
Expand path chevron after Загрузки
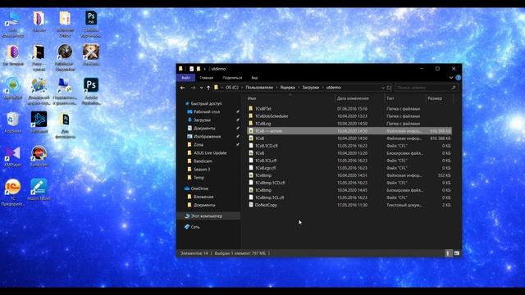[x=323, y=88]
